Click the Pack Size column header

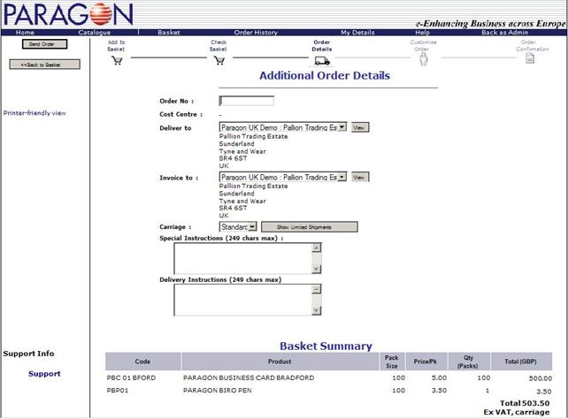pyautogui.click(x=392, y=362)
